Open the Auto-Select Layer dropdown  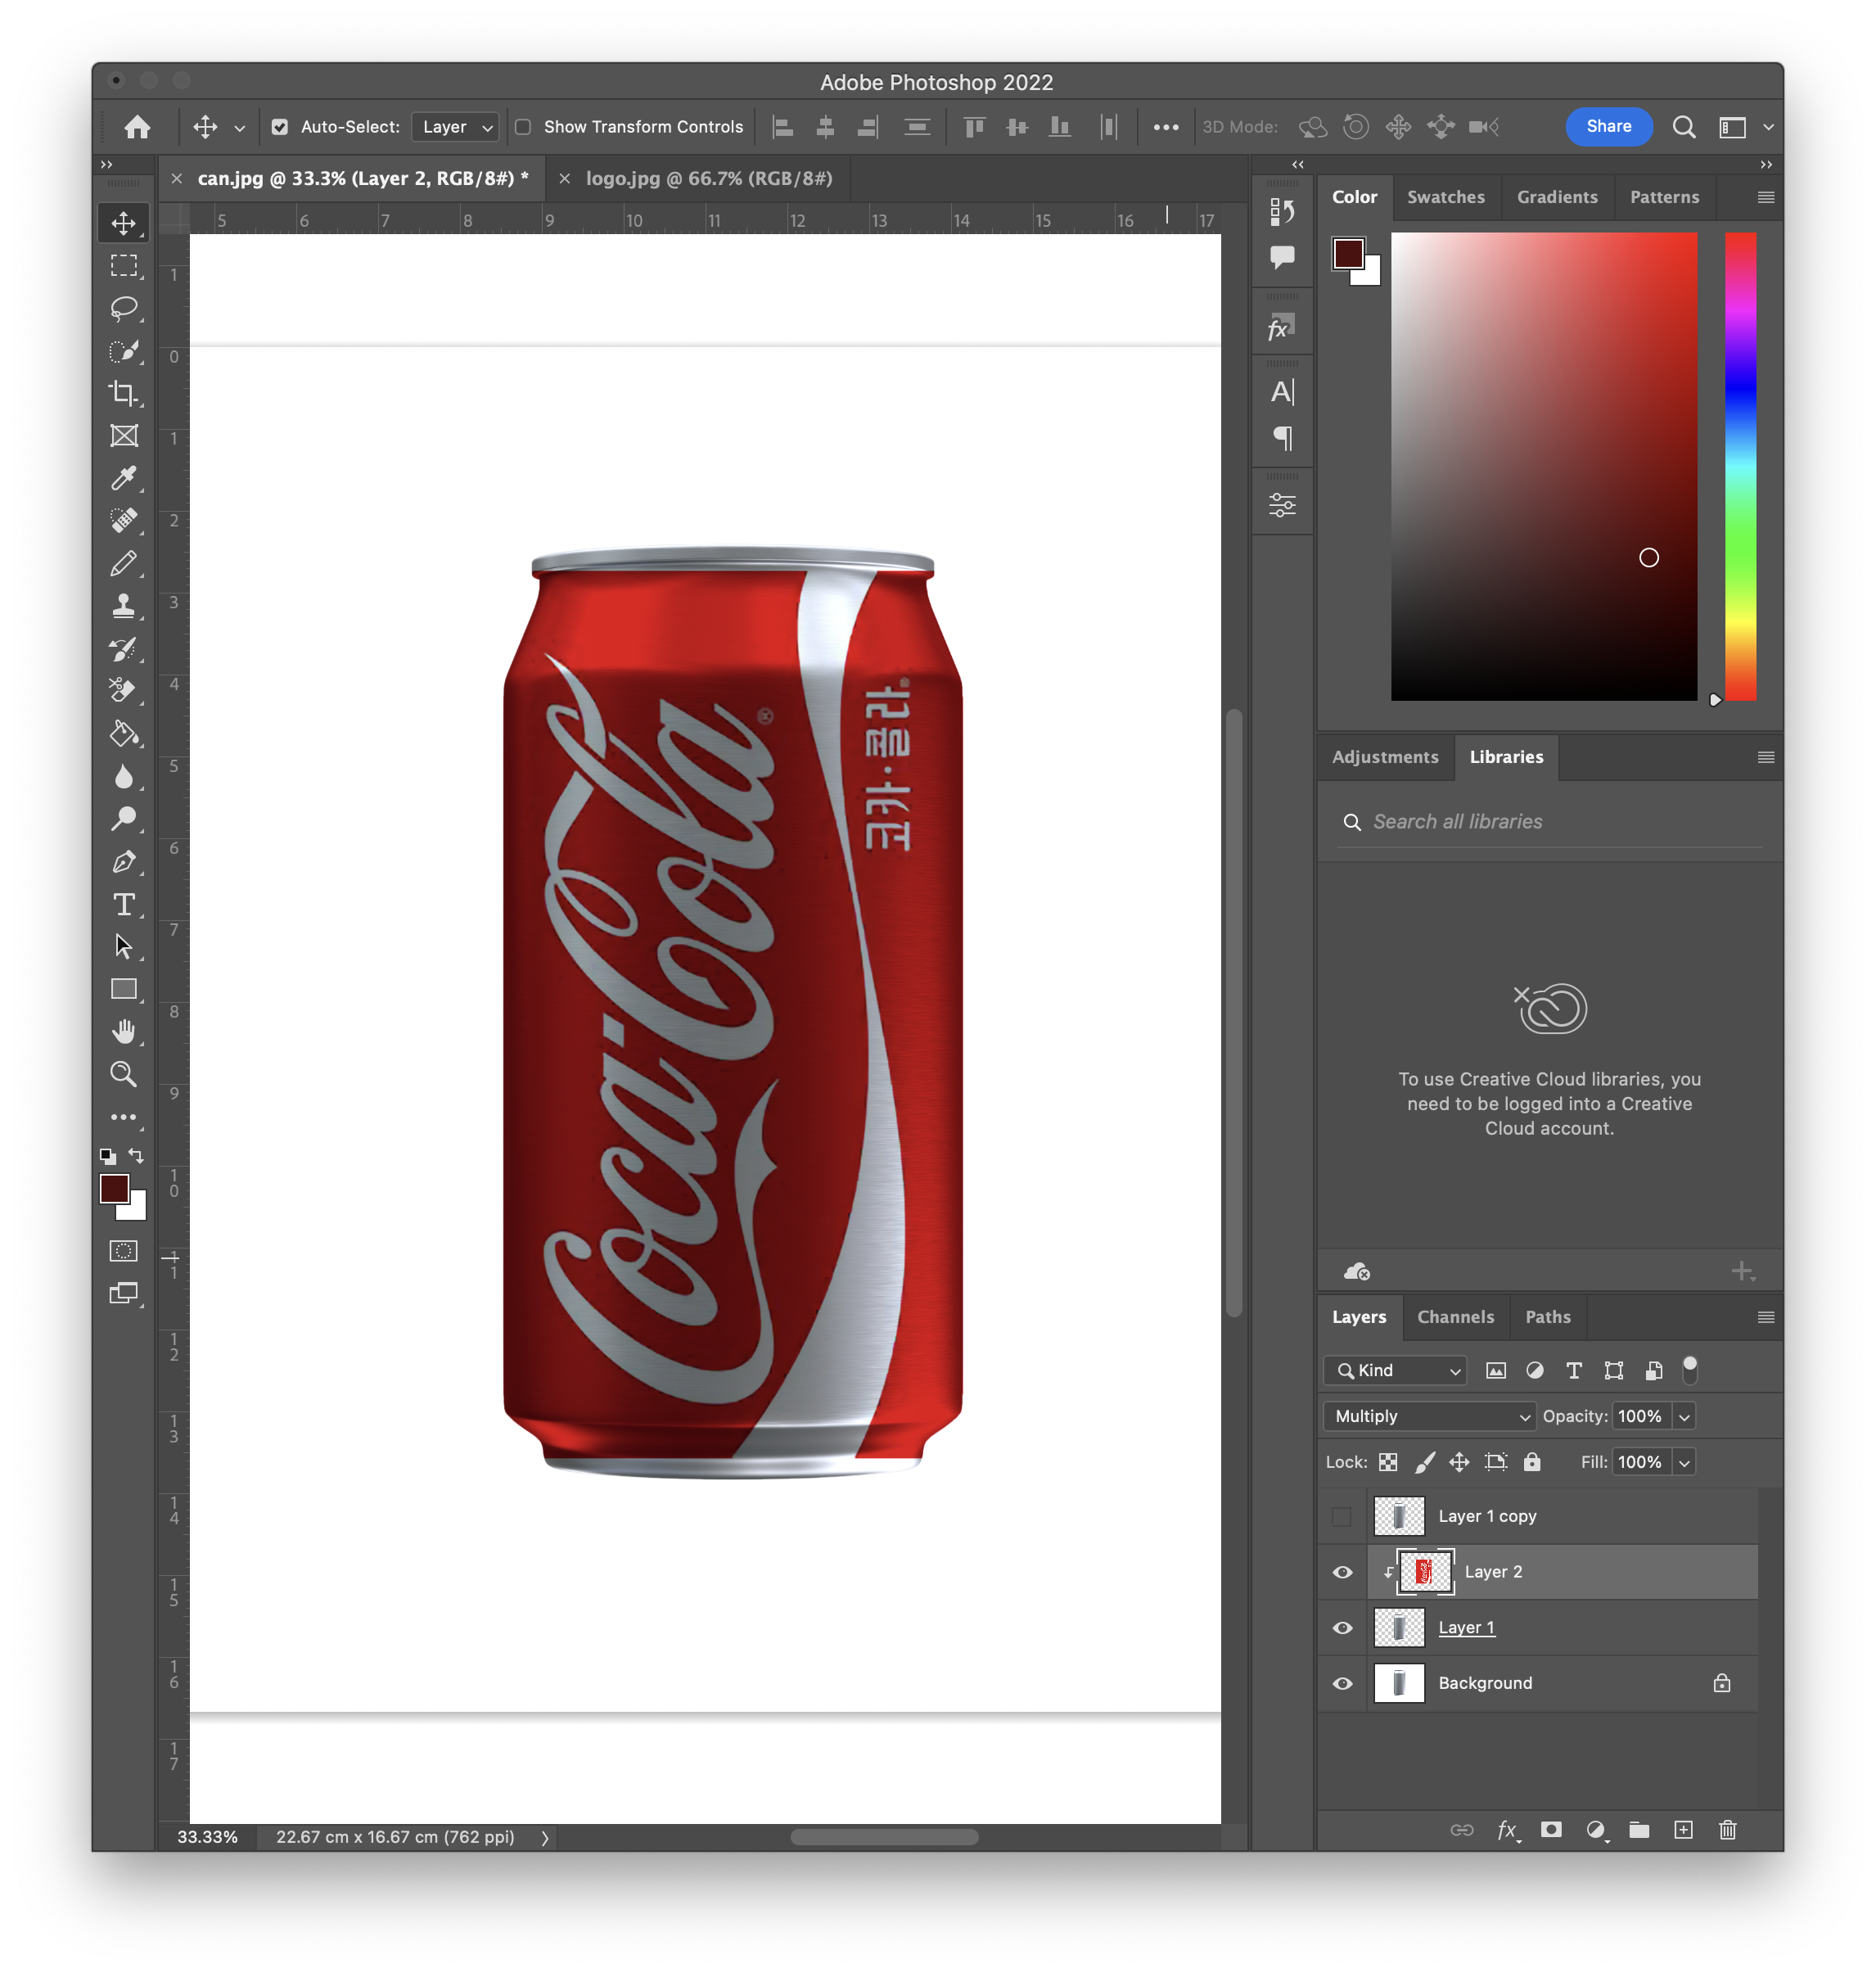pos(456,127)
